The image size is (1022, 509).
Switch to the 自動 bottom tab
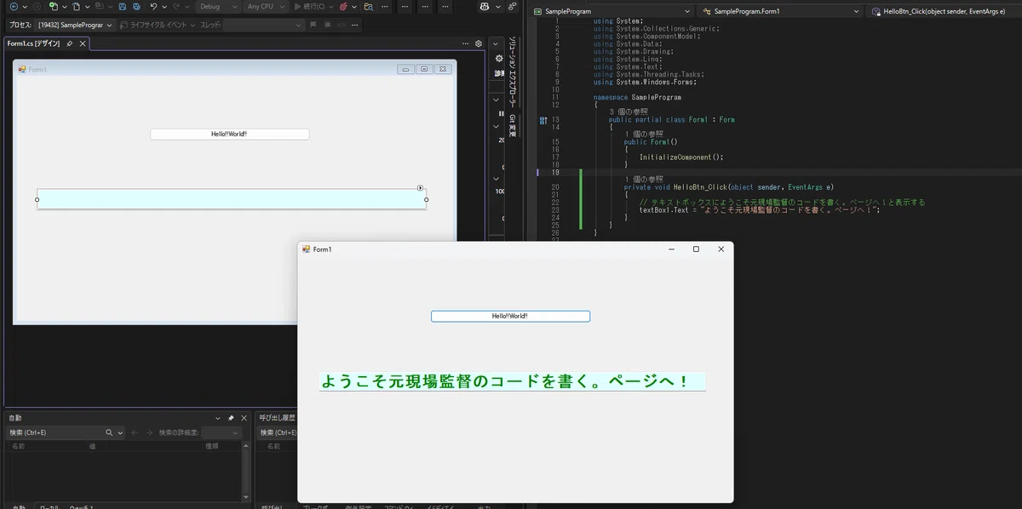tap(17, 506)
